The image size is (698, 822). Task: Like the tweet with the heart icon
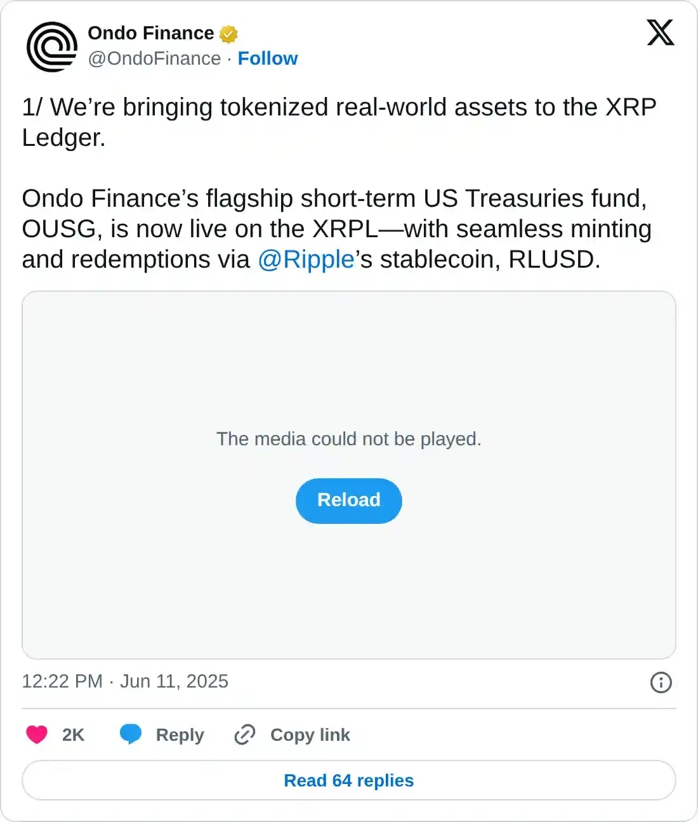37,734
